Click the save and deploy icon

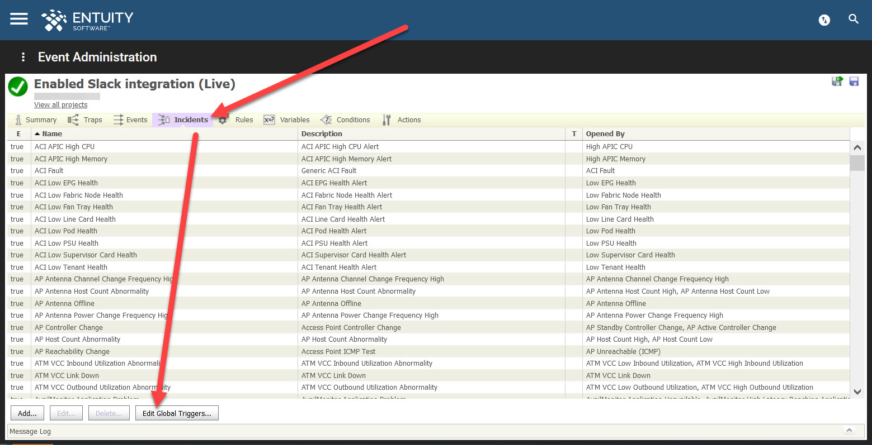pyautogui.click(x=837, y=82)
